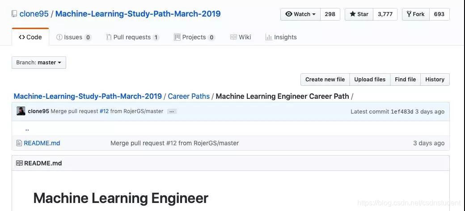View the 693 forks count
This screenshot has height=211, width=465.
pyautogui.click(x=439, y=14)
